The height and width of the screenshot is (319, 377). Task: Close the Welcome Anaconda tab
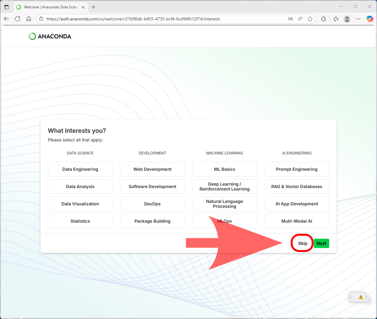tap(83, 7)
